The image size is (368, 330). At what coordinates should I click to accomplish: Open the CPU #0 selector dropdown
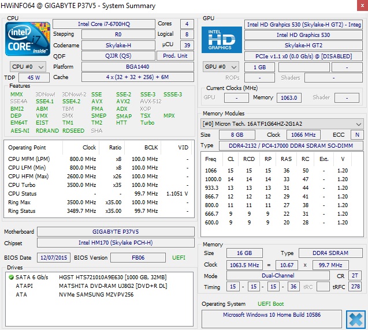pos(27,67)
